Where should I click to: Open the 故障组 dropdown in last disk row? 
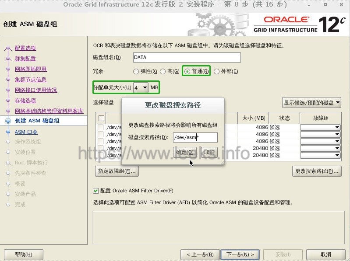[x=320, y=155]
